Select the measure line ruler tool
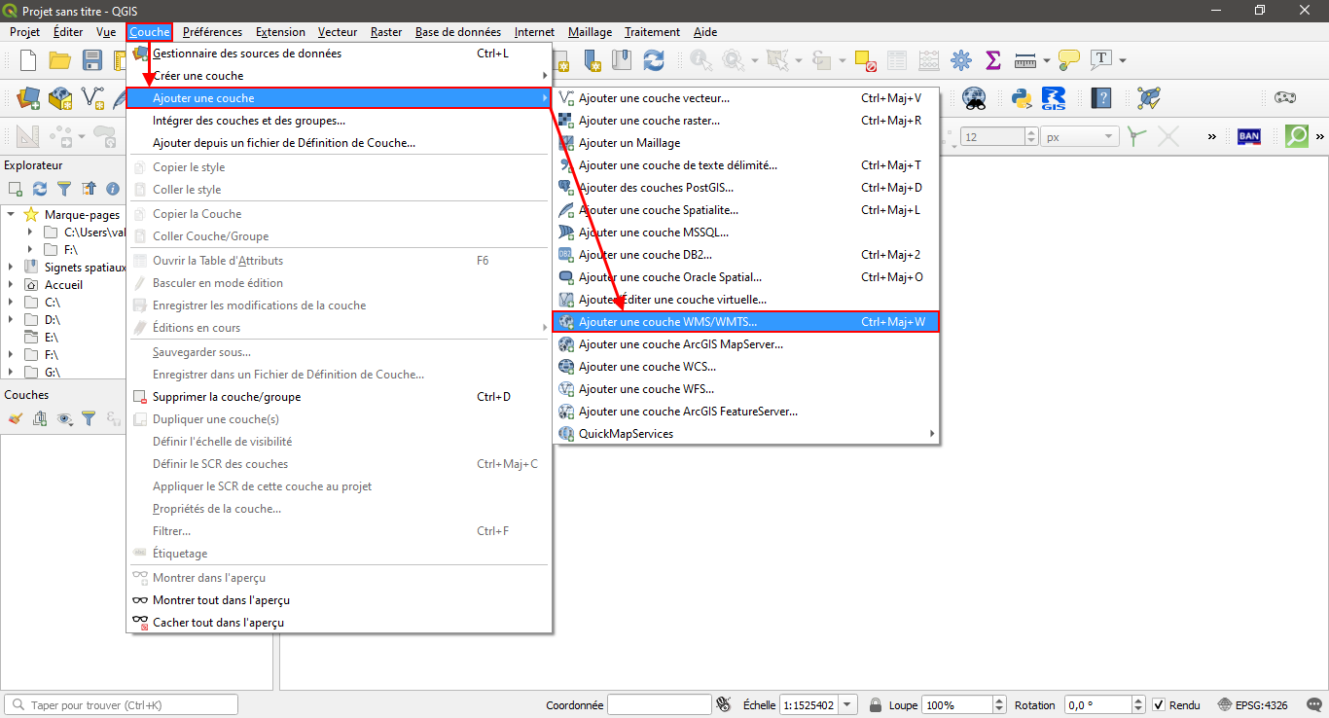 pos(1025,60)
